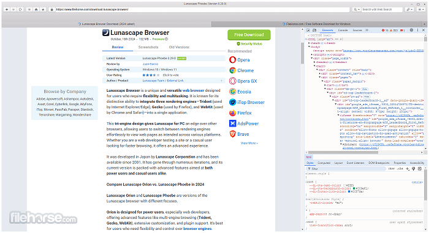Screen dimensions: 429x233
Task: Click the Firefox icon in Recommended
Action: coord(232,113)
